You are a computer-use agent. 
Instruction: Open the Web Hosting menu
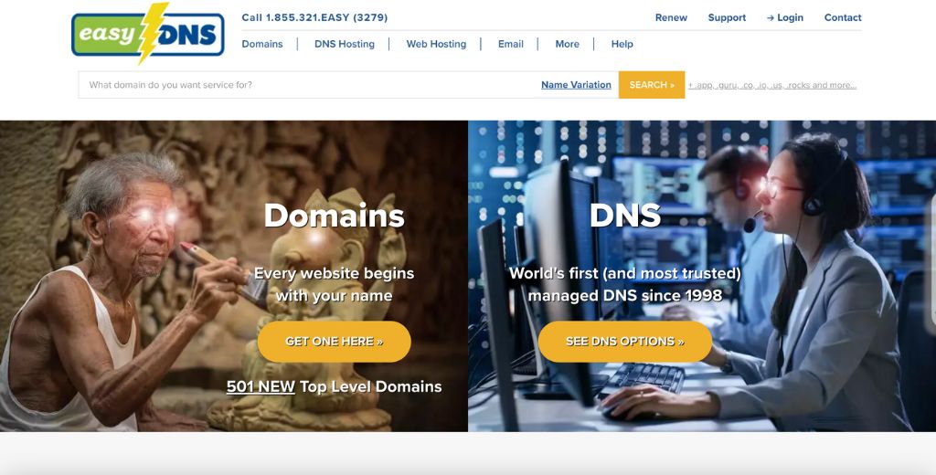point(436,44)
